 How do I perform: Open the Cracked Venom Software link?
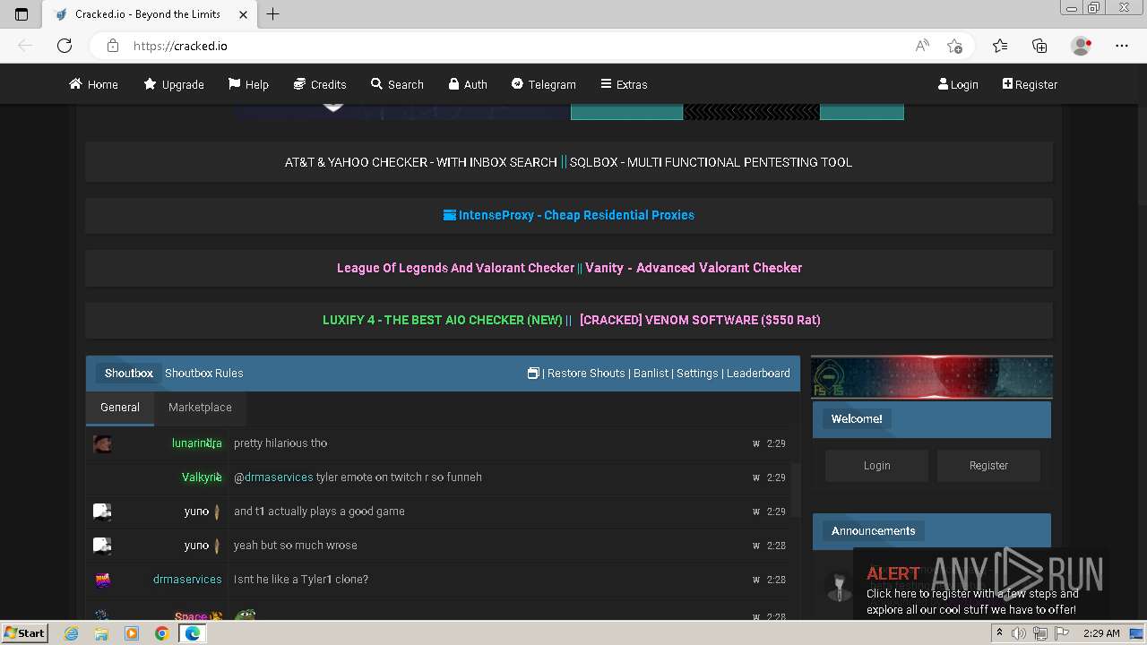point(700,320)
